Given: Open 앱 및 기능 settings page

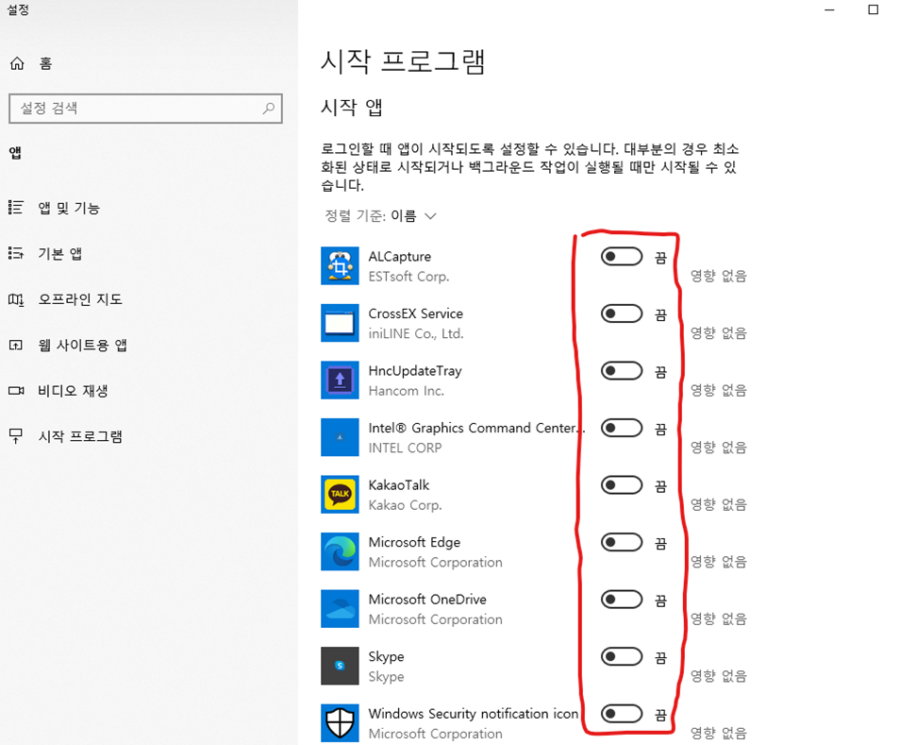Looking at the screenshot, I should tap(69, 208).
